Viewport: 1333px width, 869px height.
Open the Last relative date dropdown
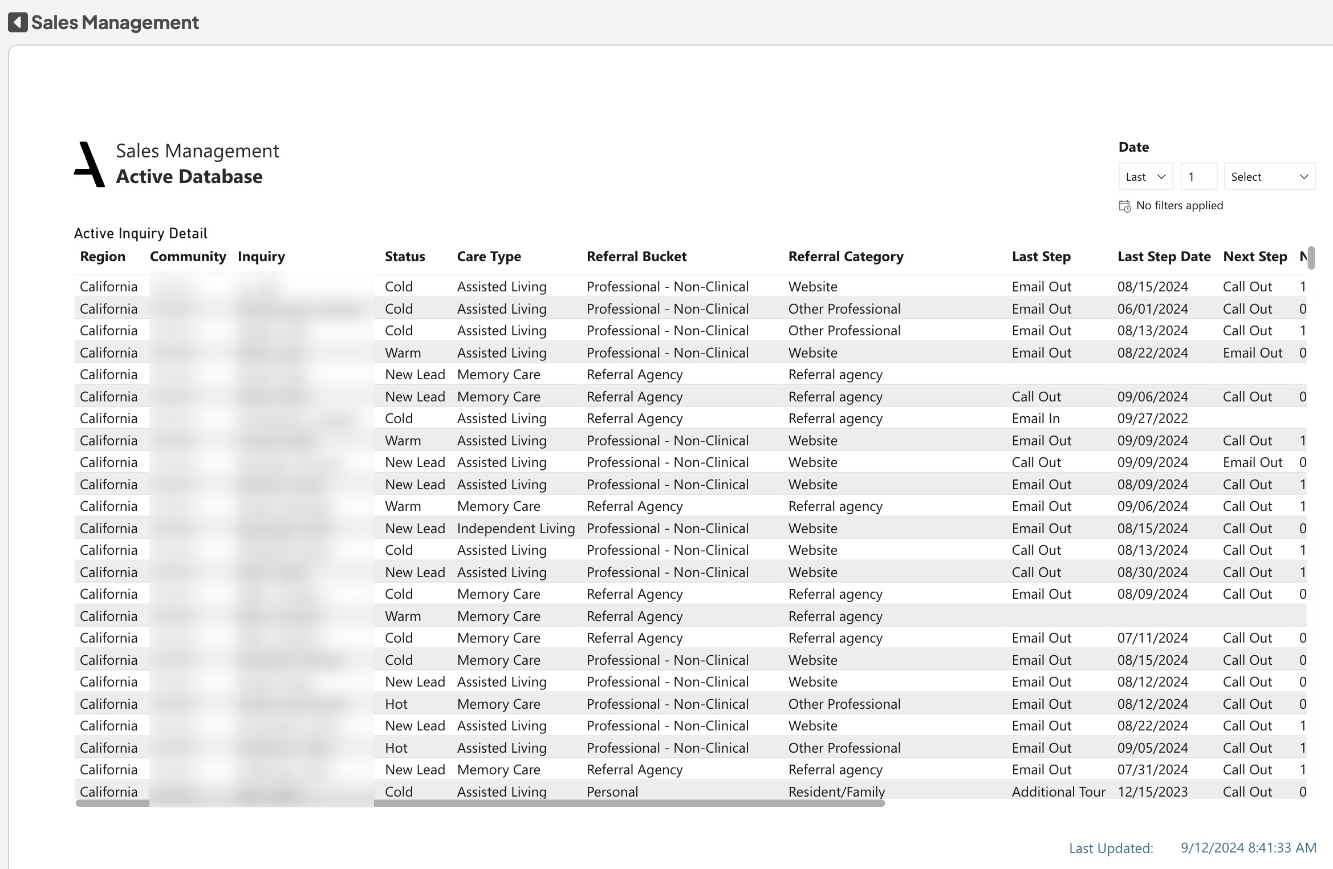point(1145,177)
